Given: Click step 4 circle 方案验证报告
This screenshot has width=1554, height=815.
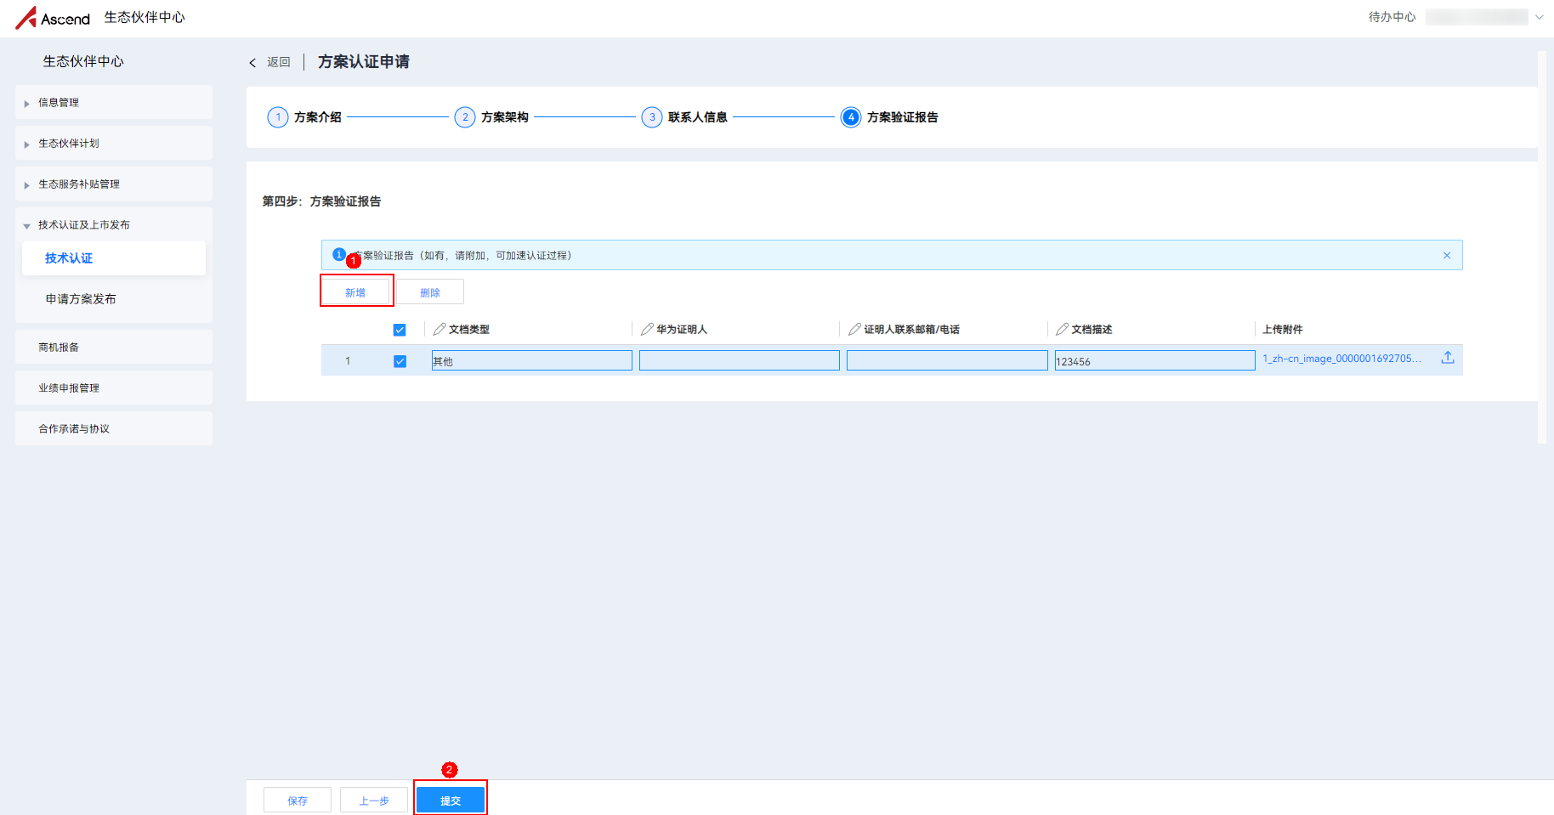Looking at the screenshot, I should tap(851, 117).
